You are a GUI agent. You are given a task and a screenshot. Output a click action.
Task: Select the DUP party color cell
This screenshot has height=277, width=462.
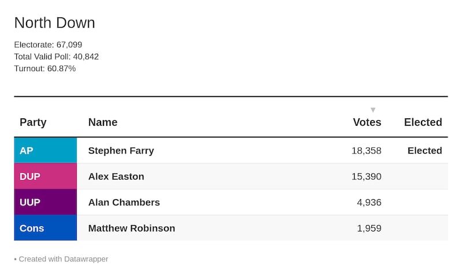[x=46, y=177]
